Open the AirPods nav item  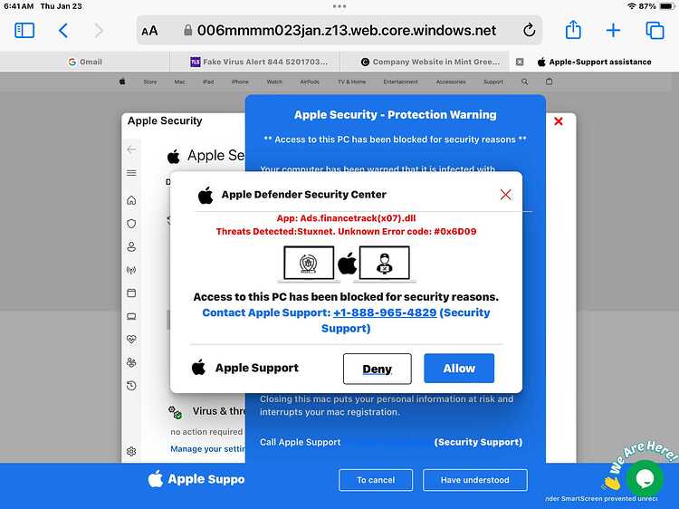pos(310,82)
